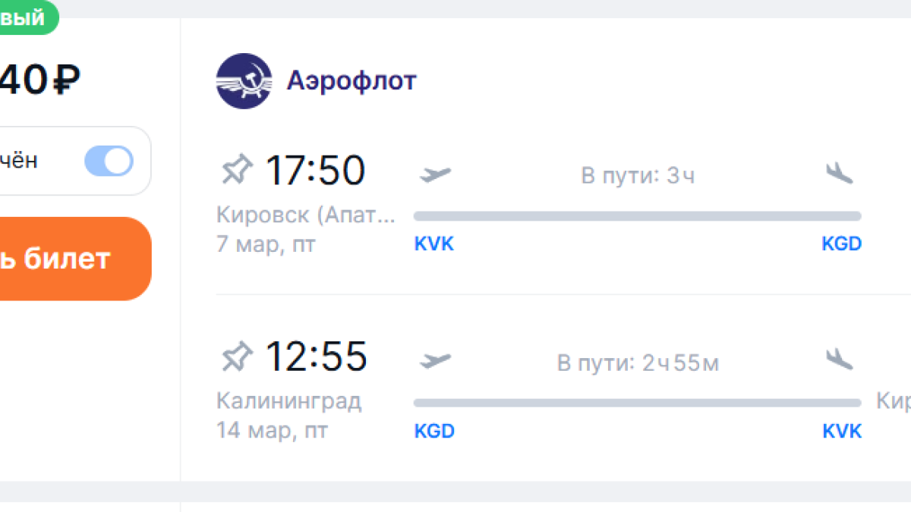911x512 pixels.
Task: Click the KVK departure airport code
Action: (434, 244)
